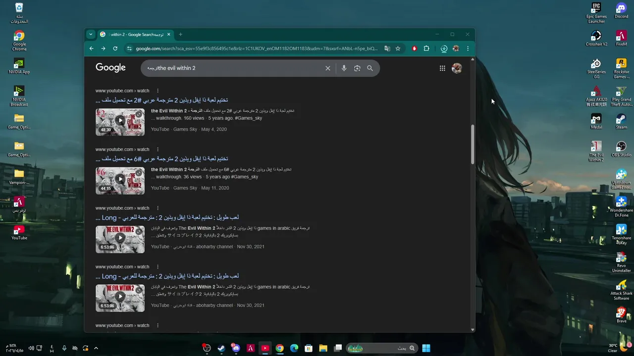
Task: Open the taskbar clock and date
Action: 15,348
